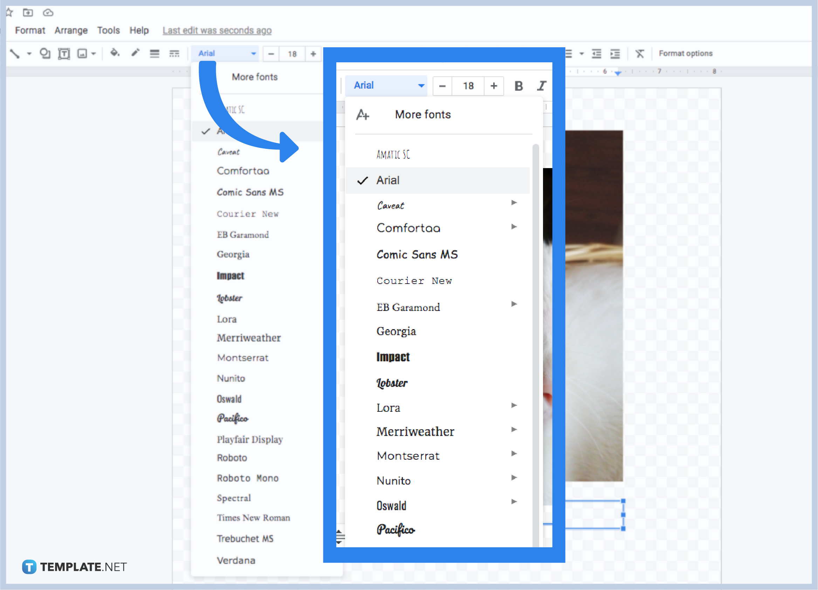Expand the Oswald font submenu
The image size is (818, 590).
point(514,501)
